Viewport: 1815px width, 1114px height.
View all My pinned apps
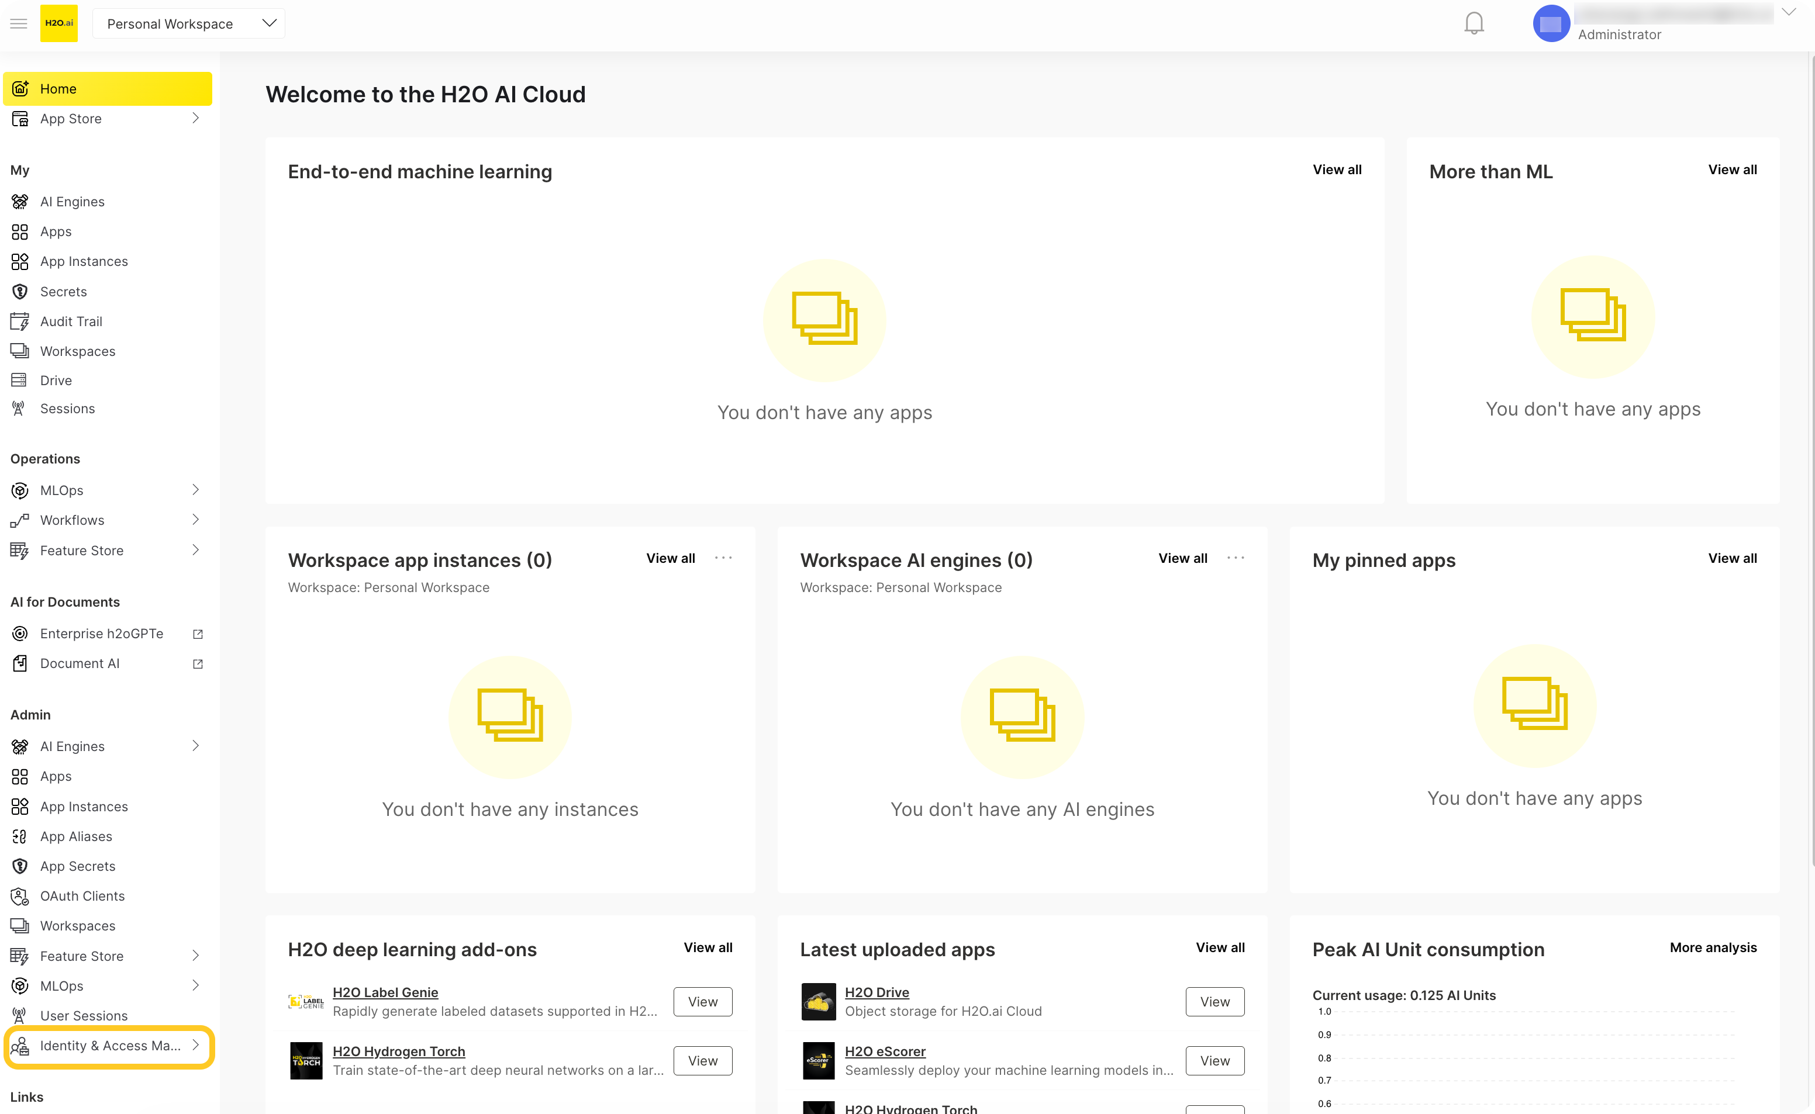[x=1732, y=559]
